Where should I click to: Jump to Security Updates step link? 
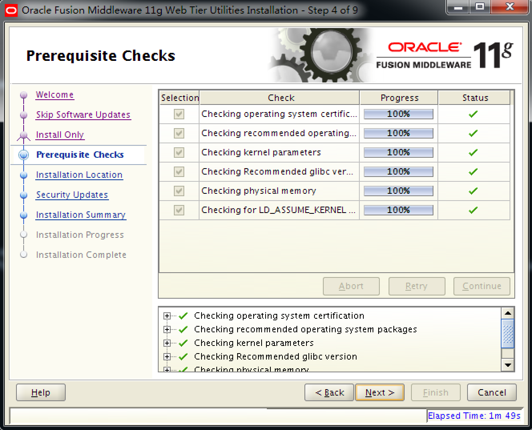click(72, 195)
